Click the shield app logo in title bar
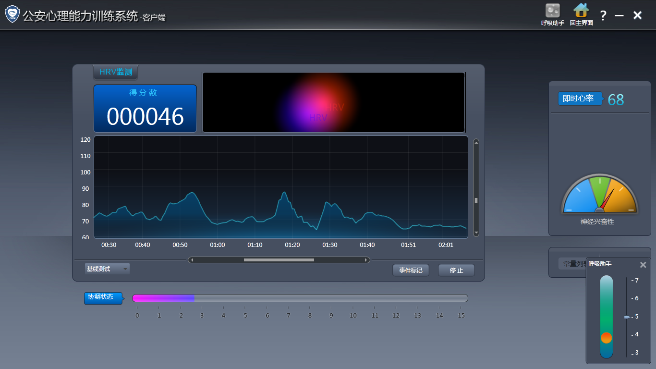Image resolution: width=656 pixels, height=369 pixels. pyautogui.click(x=12, y=14)
